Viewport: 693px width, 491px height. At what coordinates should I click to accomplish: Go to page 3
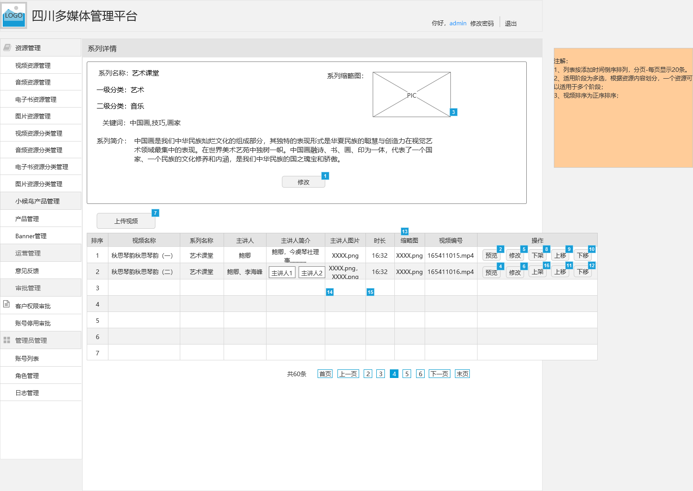[x=381, y=373]
